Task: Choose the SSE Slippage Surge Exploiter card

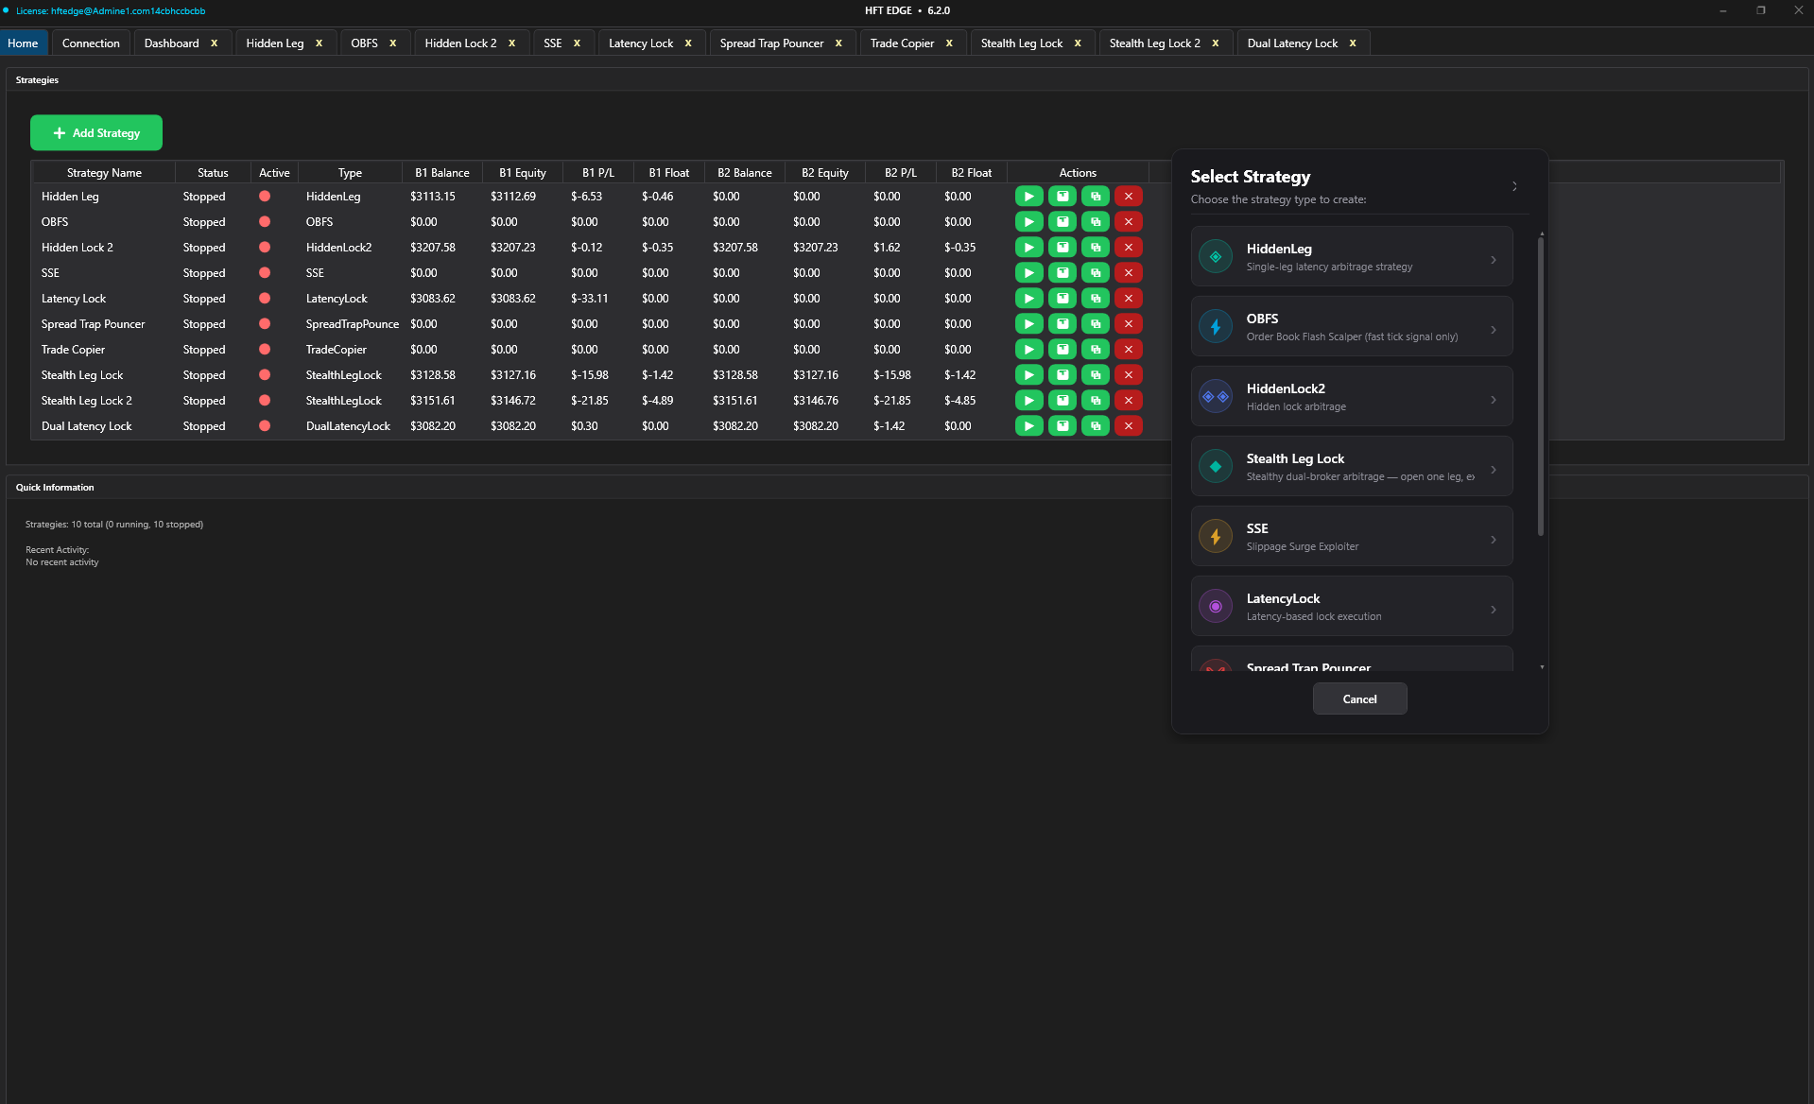Action: [x=1352, y=537]
